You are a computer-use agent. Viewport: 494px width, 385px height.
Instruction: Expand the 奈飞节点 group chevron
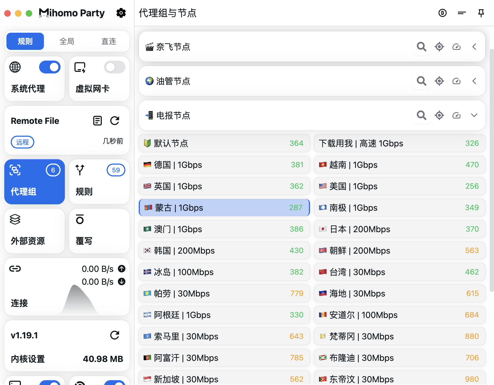474,47
